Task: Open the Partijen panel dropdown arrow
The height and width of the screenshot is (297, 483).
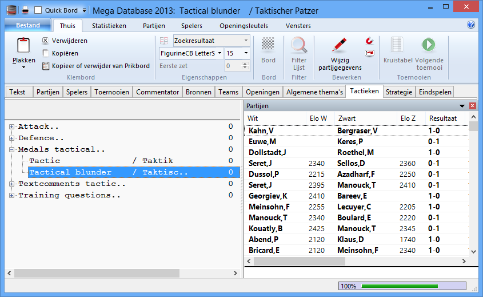Action: 462,106
